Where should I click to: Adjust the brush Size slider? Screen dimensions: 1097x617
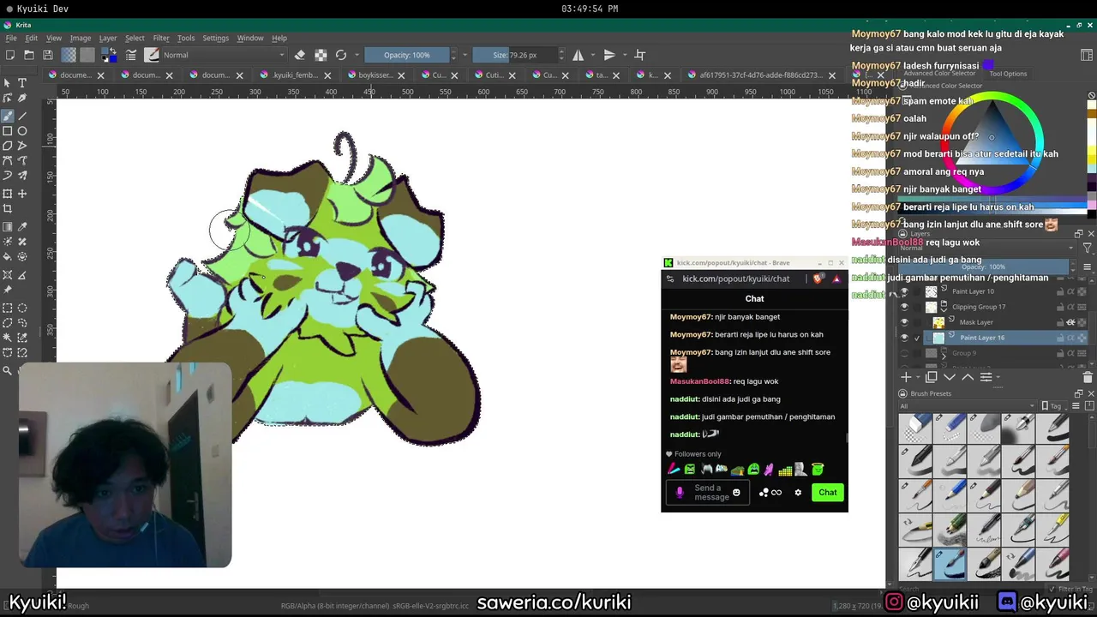pos(517,55)
